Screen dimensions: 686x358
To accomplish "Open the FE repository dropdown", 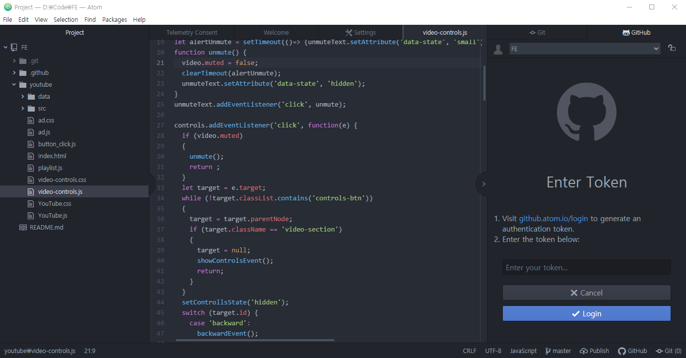I will pyautogui.click(x=585, y=49).
